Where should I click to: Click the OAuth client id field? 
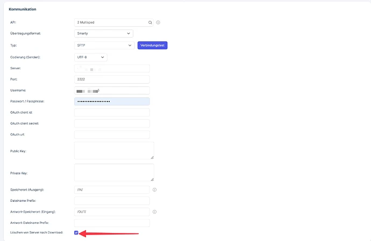[112, 113]
